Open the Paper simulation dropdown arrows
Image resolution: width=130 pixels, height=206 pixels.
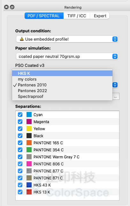tap(115, 56)
